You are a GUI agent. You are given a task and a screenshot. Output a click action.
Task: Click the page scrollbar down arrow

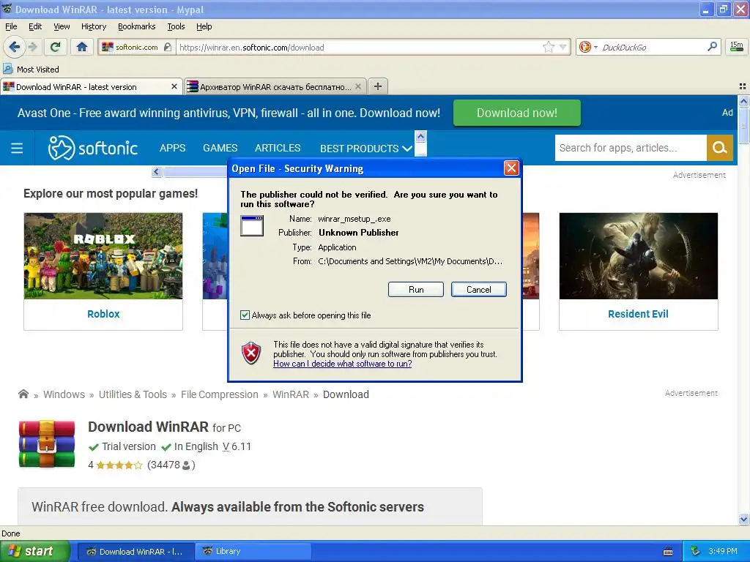click(x=743, y=519)
